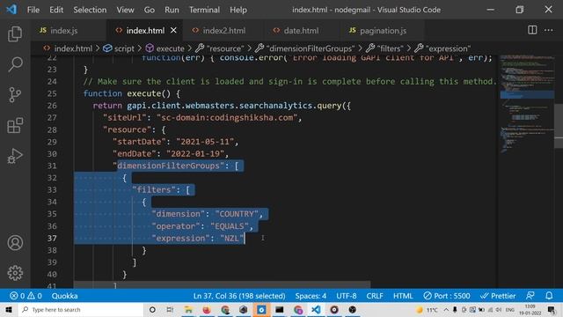Show hidden tray icons chevron
The image size is (563, 317).
pyautogui.click(x=446, y=309)
